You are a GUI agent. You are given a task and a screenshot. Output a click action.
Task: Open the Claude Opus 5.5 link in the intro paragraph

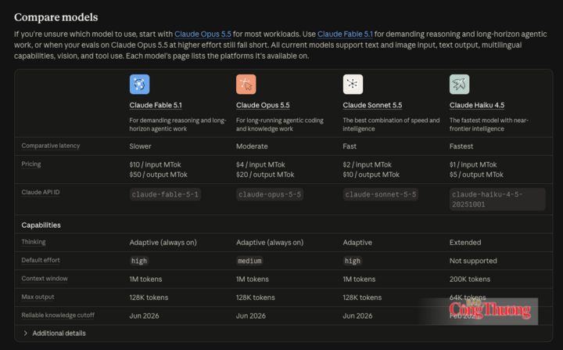click(x=203, y=34)
